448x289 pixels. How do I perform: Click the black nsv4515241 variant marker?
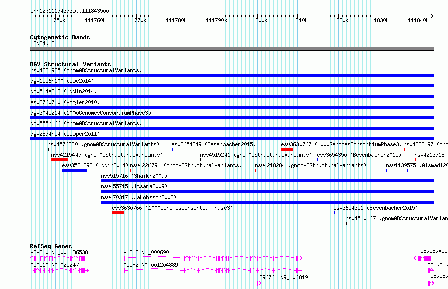201,160
